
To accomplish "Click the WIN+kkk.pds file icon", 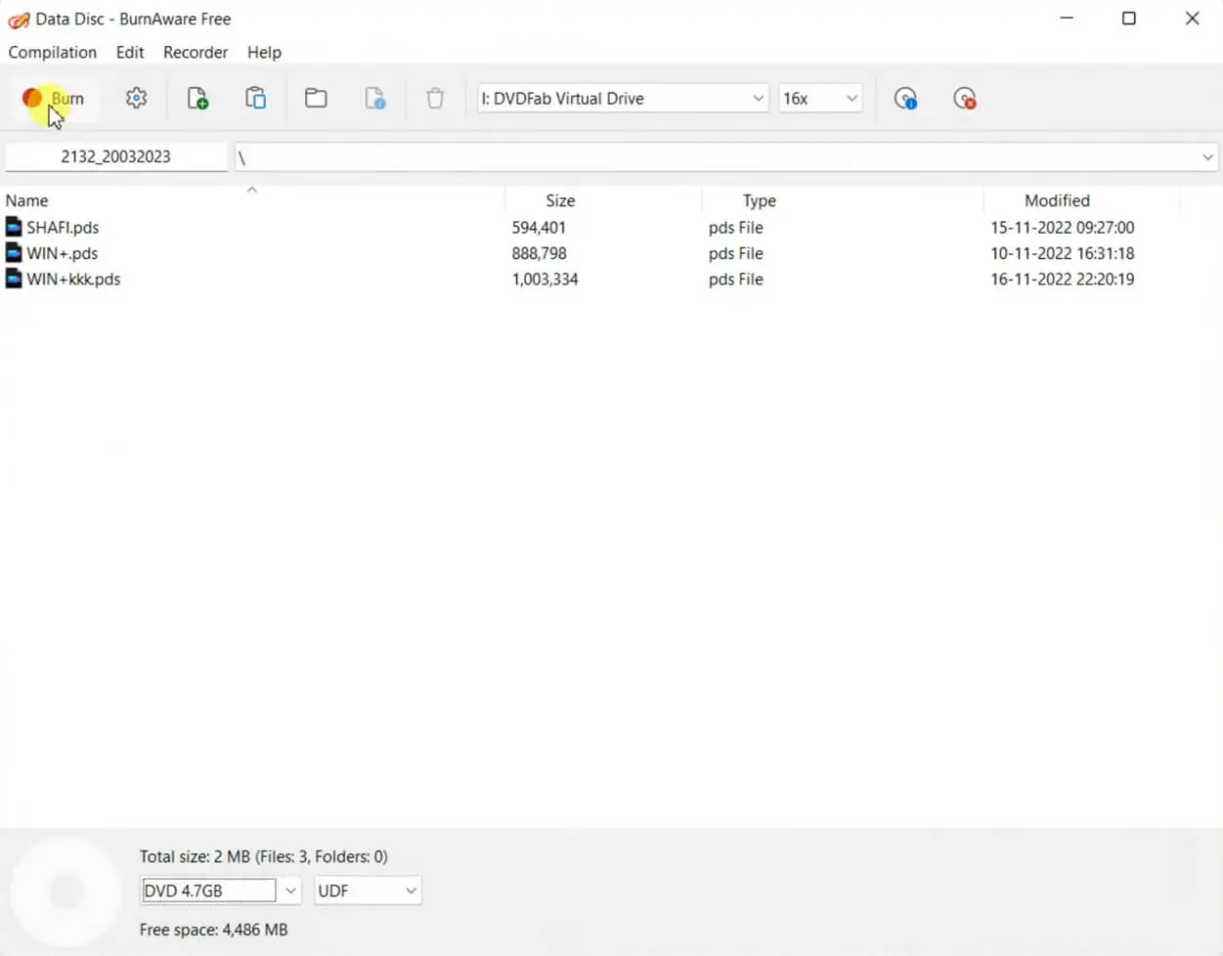I will [x=14, y=279].
